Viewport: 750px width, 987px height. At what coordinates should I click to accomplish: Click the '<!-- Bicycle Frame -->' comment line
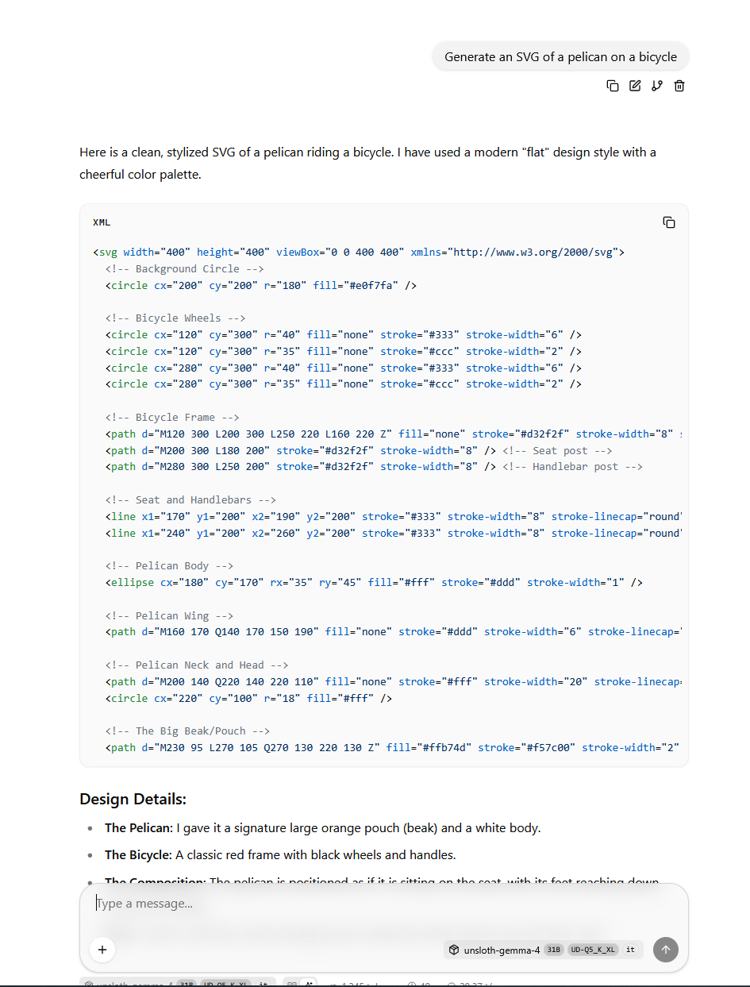point(172,417)
